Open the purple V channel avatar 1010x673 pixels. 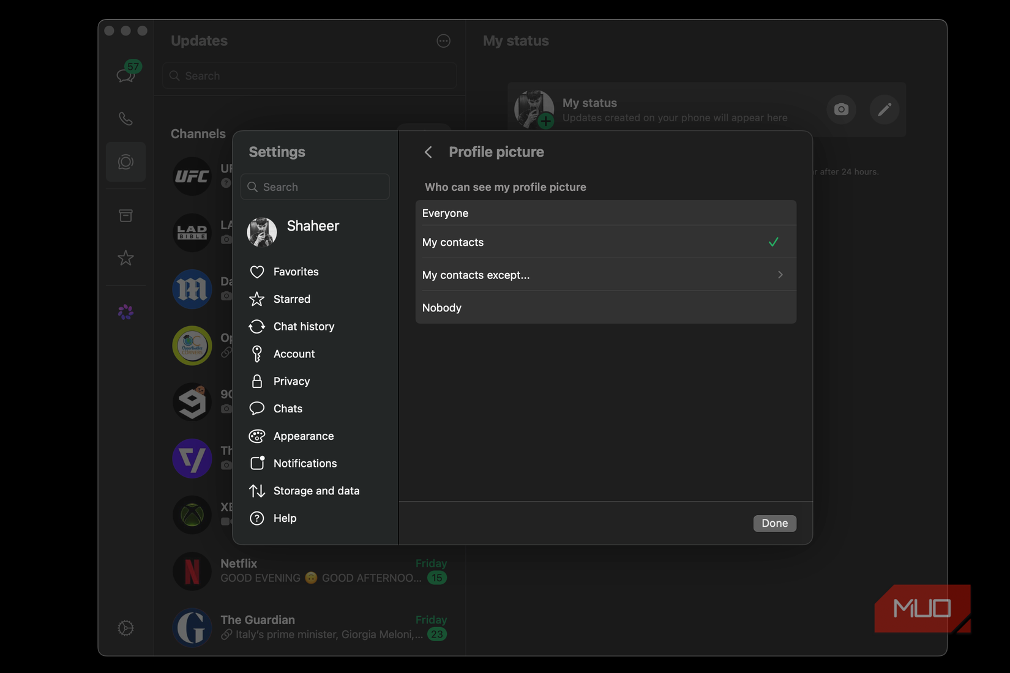(x=192, y=459)
